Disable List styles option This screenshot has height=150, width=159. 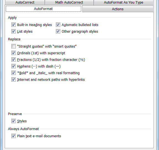point(14,31)
